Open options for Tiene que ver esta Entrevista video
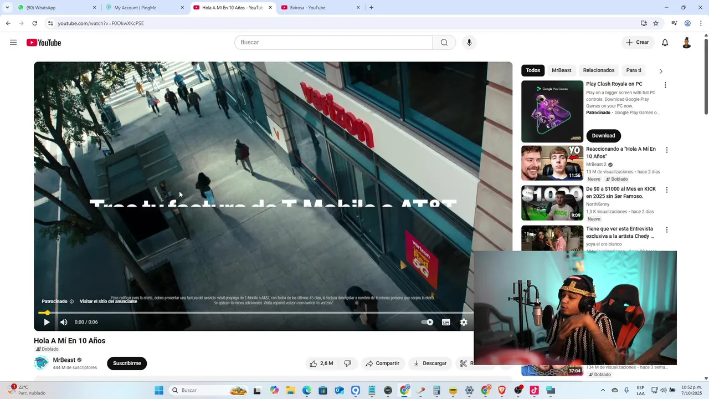Image resolution: width=709 pixels, height=399 pixels. (x=666, y=230)
